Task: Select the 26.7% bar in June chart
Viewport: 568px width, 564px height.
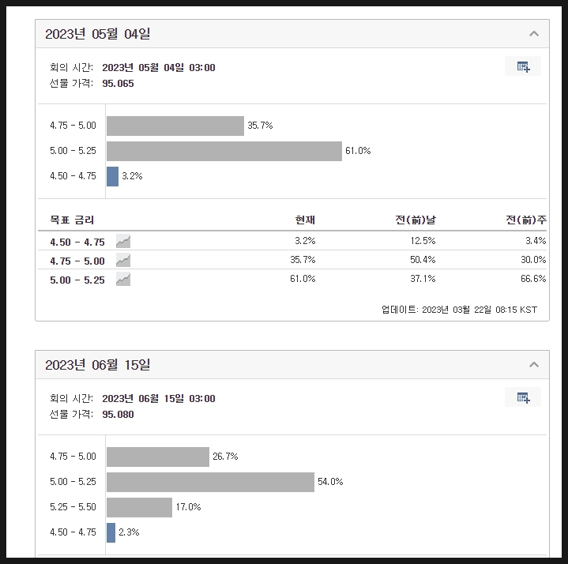Action: click(158, 457)
